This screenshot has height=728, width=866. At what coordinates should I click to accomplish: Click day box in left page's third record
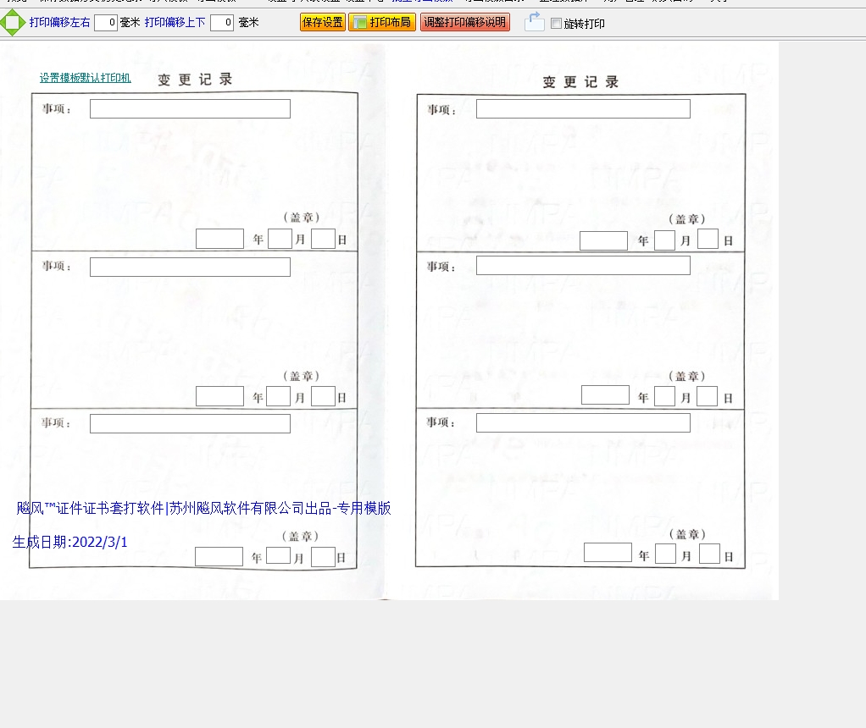[323, 557]
